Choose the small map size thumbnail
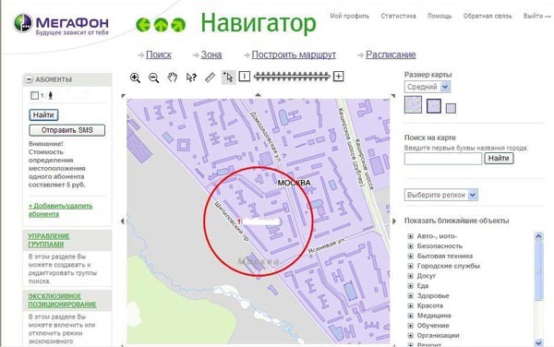 (x=451, y=108)
